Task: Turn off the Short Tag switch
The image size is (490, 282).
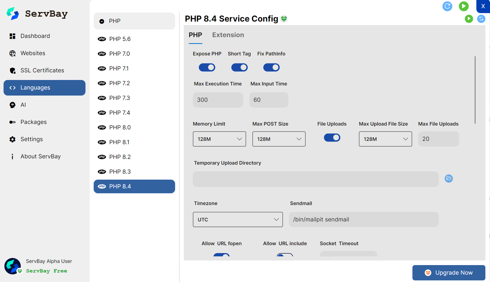Action: click(x=239, y=67)
